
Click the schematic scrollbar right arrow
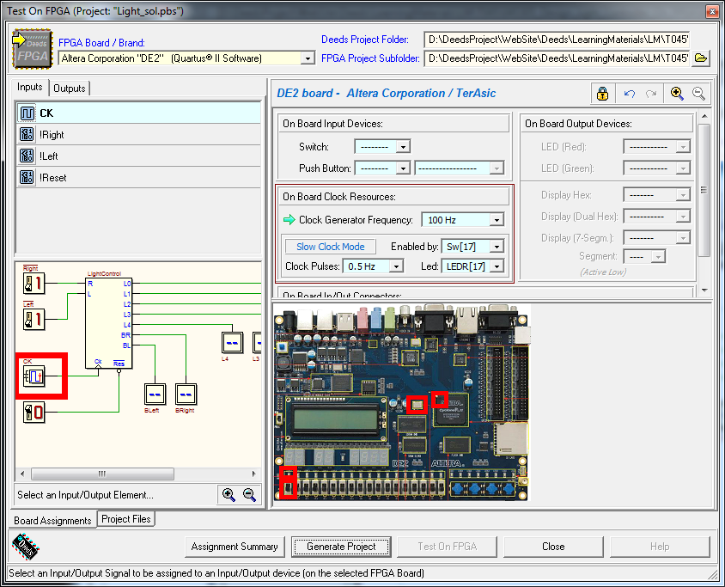click(x=254, y=474)
